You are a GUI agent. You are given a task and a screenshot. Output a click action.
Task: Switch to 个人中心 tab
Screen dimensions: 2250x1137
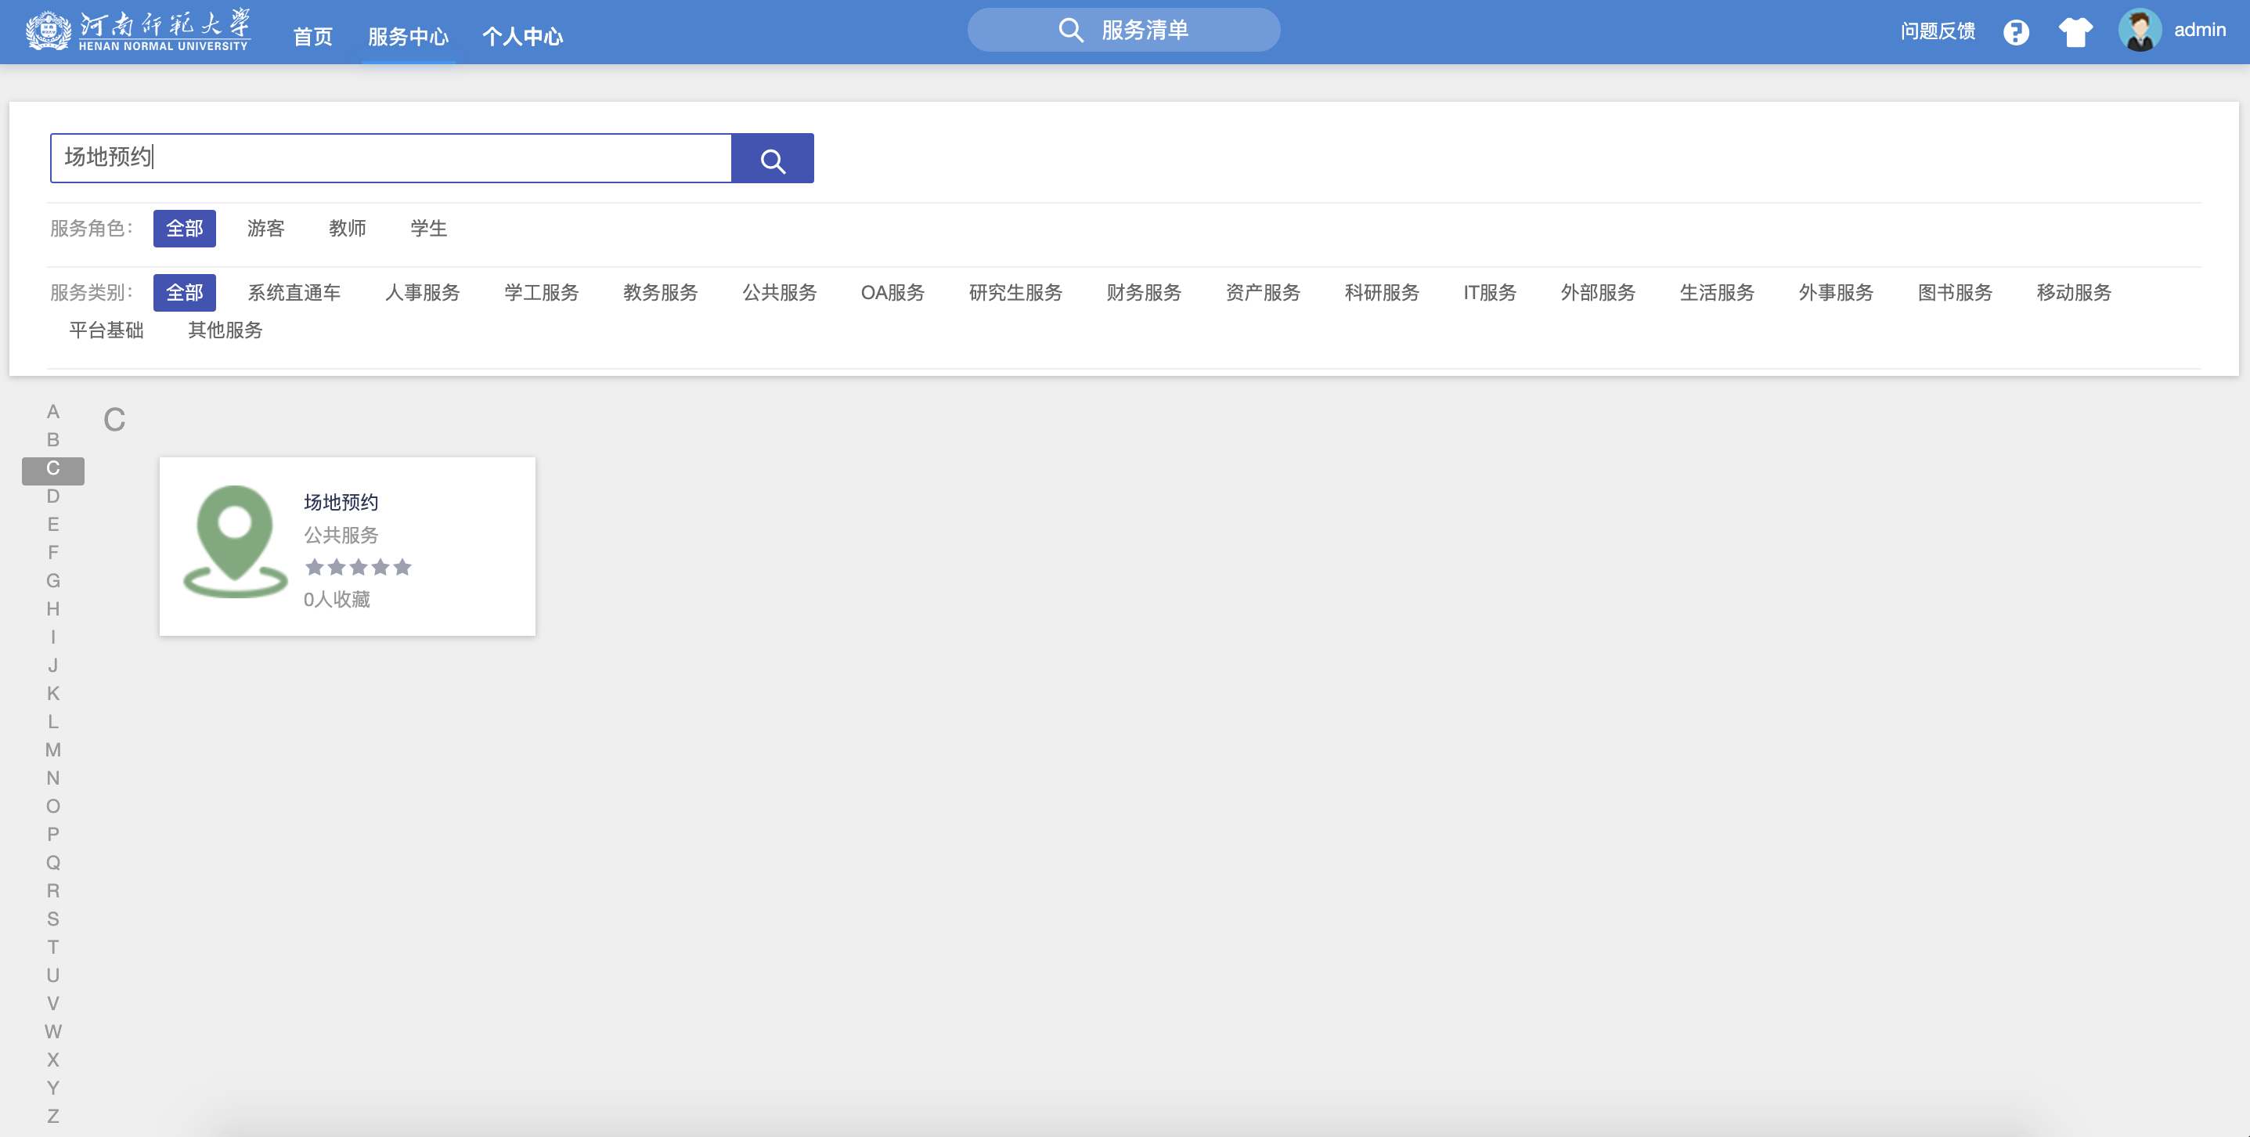tap(522, 37)
